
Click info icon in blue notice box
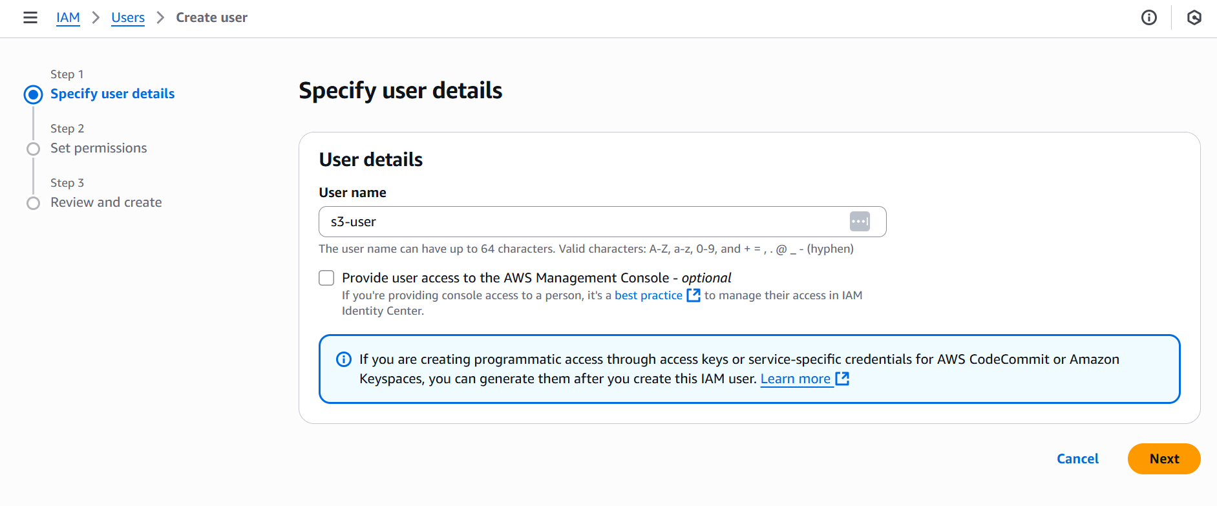click(x=344, y=359)
